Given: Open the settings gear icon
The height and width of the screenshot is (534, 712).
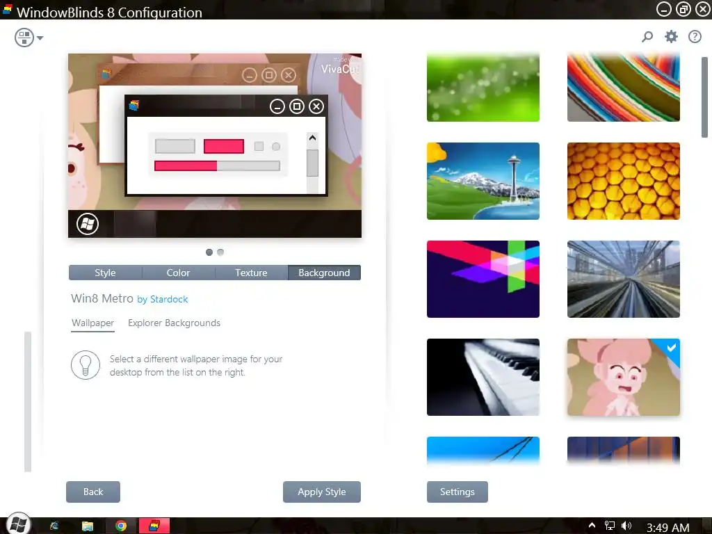Looking at the screenshot, I should click(x=671, y=37).
